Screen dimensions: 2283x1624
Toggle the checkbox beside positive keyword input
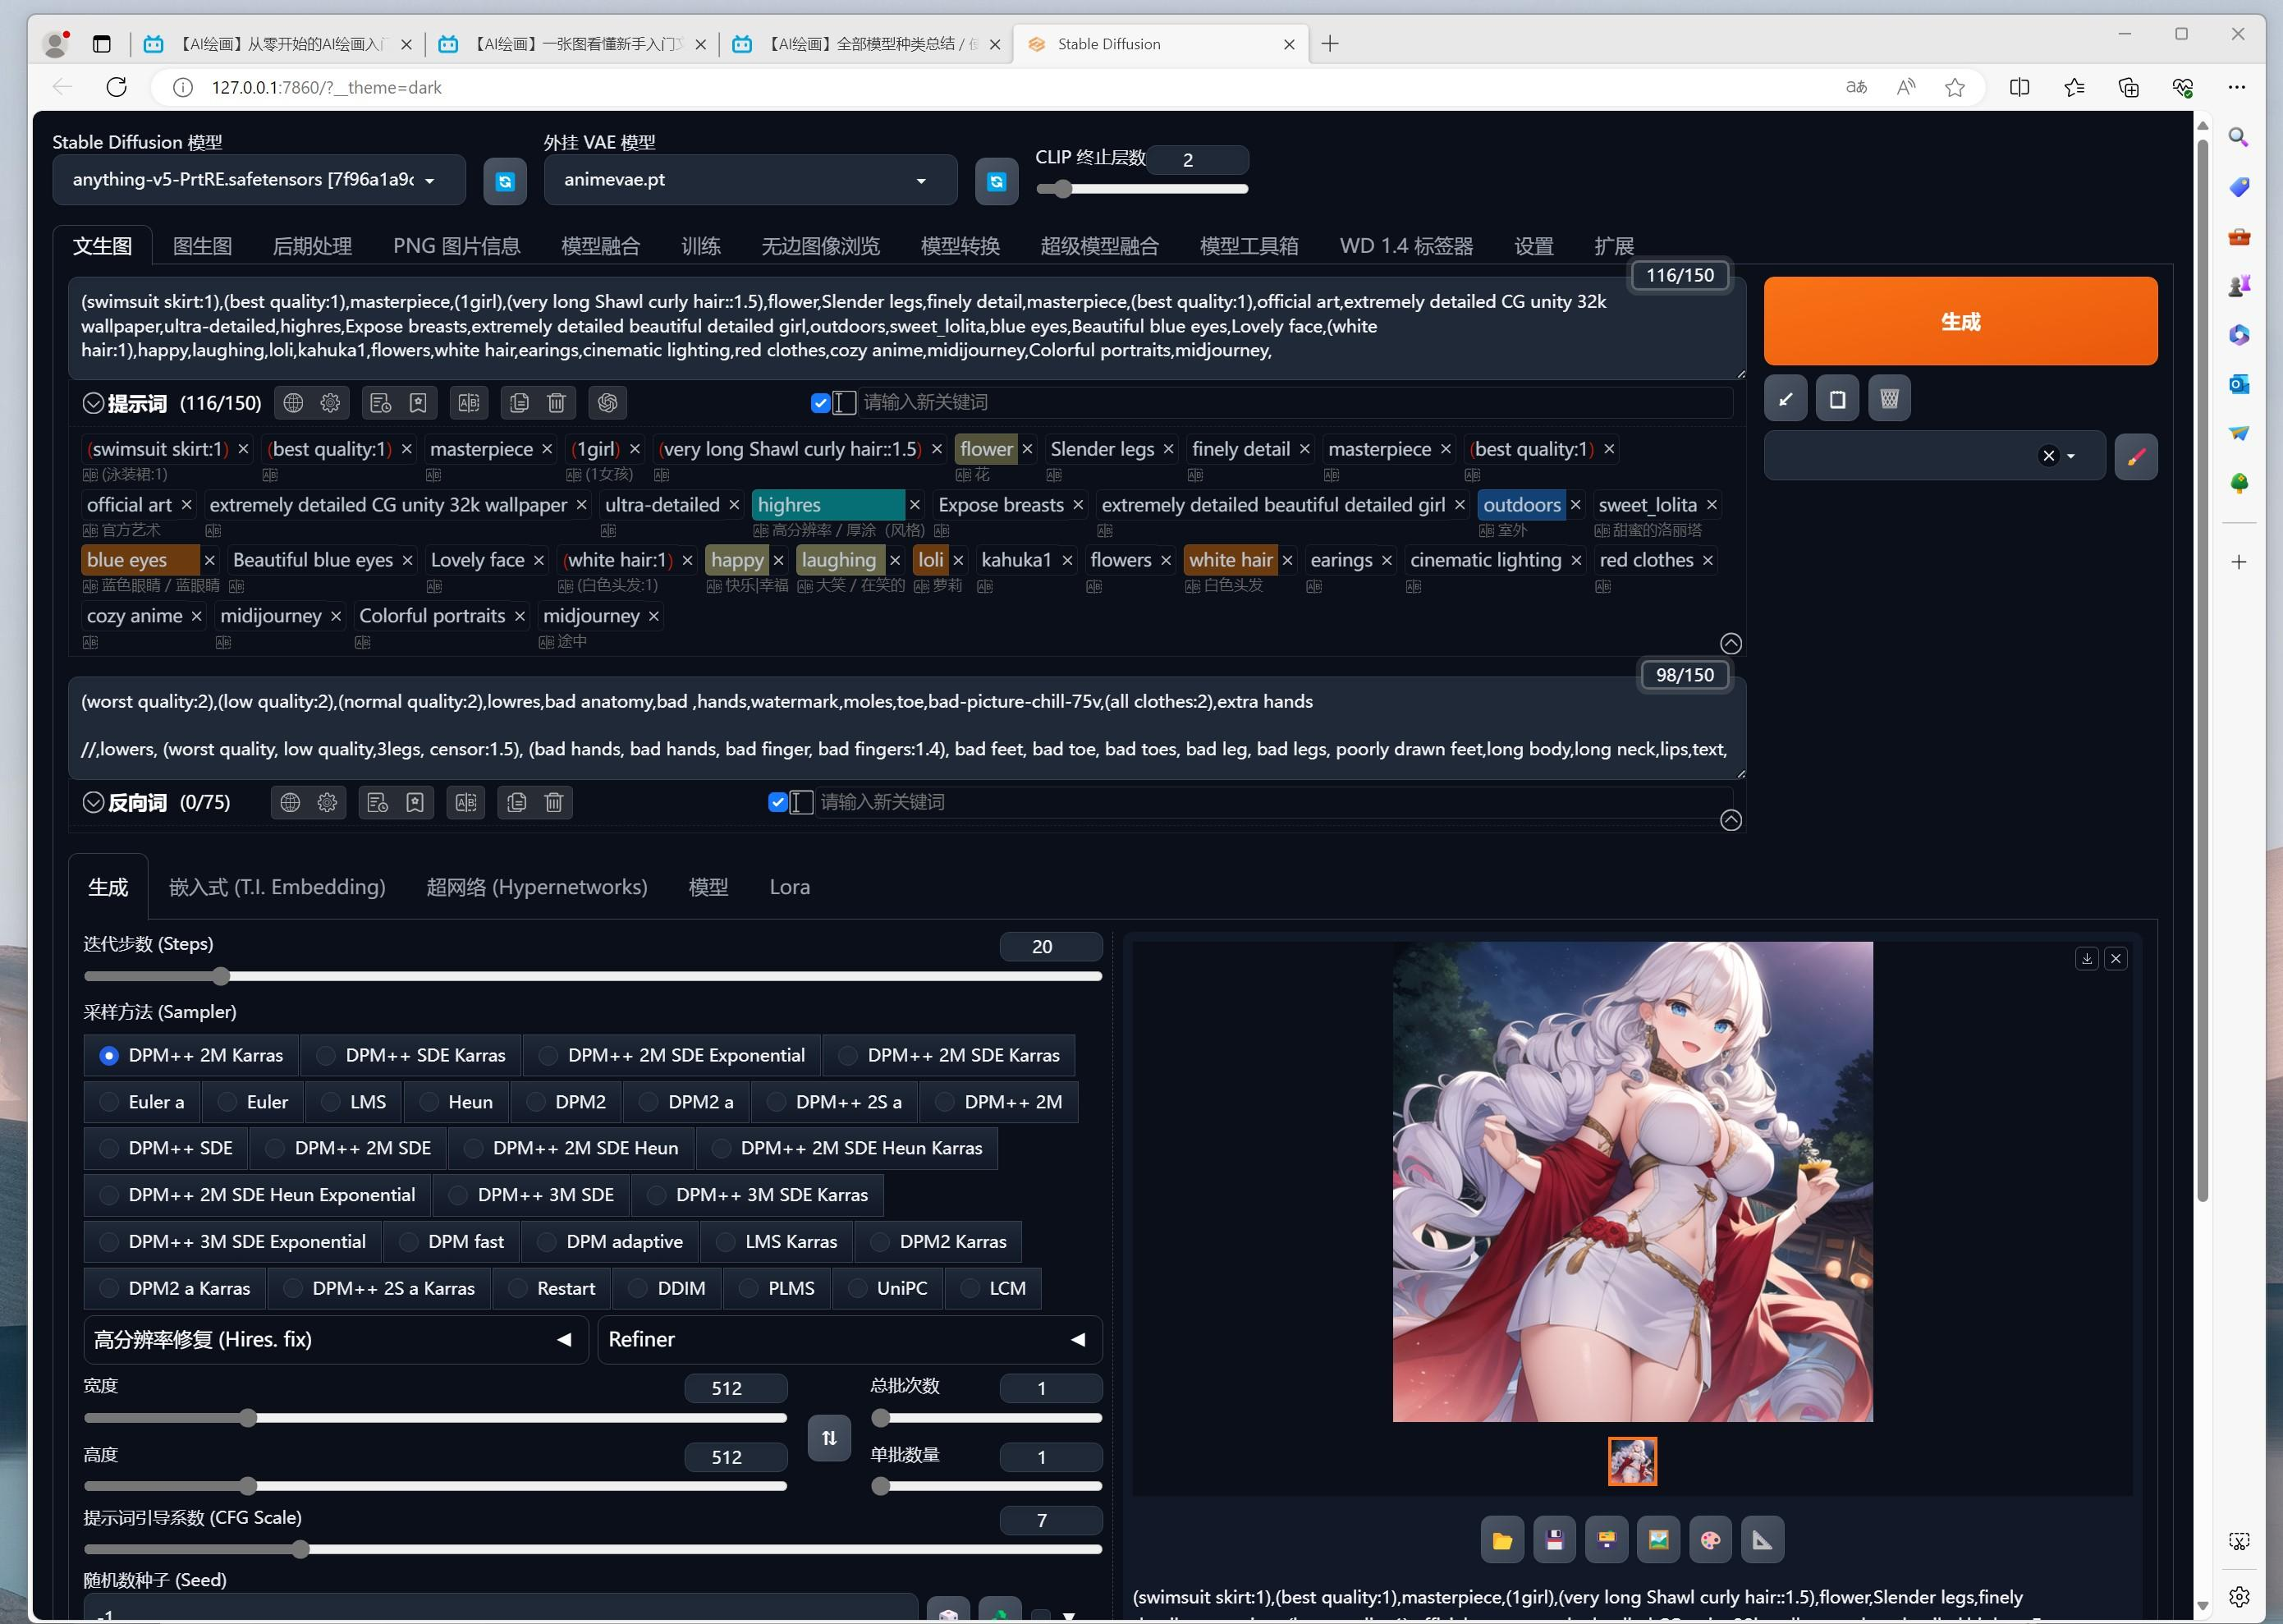821,403
